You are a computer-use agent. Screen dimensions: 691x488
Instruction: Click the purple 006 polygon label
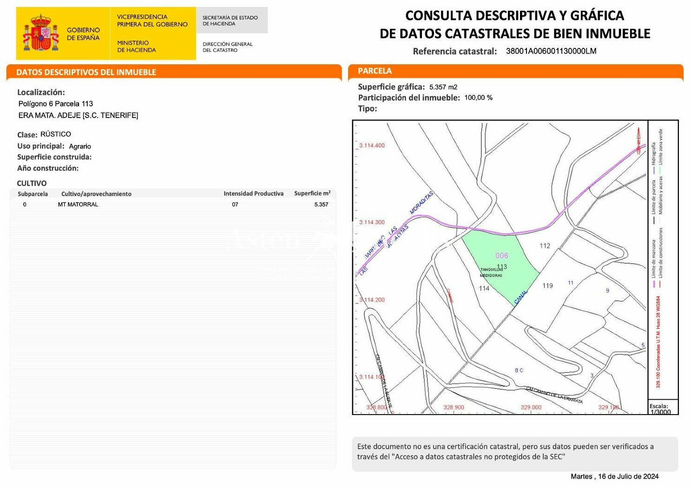[x=501, y=256]
